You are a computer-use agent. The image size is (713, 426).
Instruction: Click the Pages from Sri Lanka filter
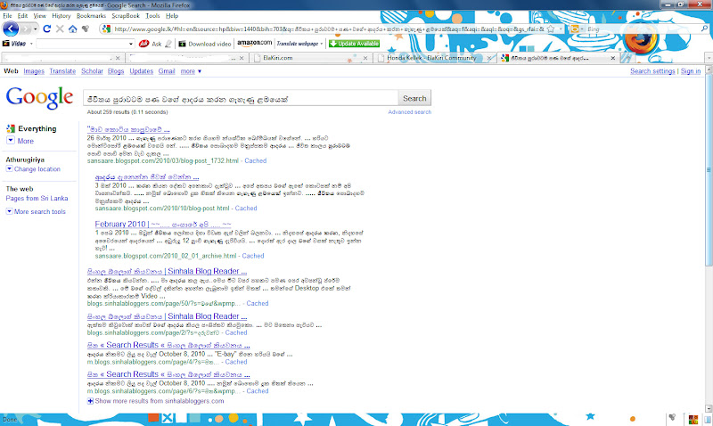(x=37, y=198)
